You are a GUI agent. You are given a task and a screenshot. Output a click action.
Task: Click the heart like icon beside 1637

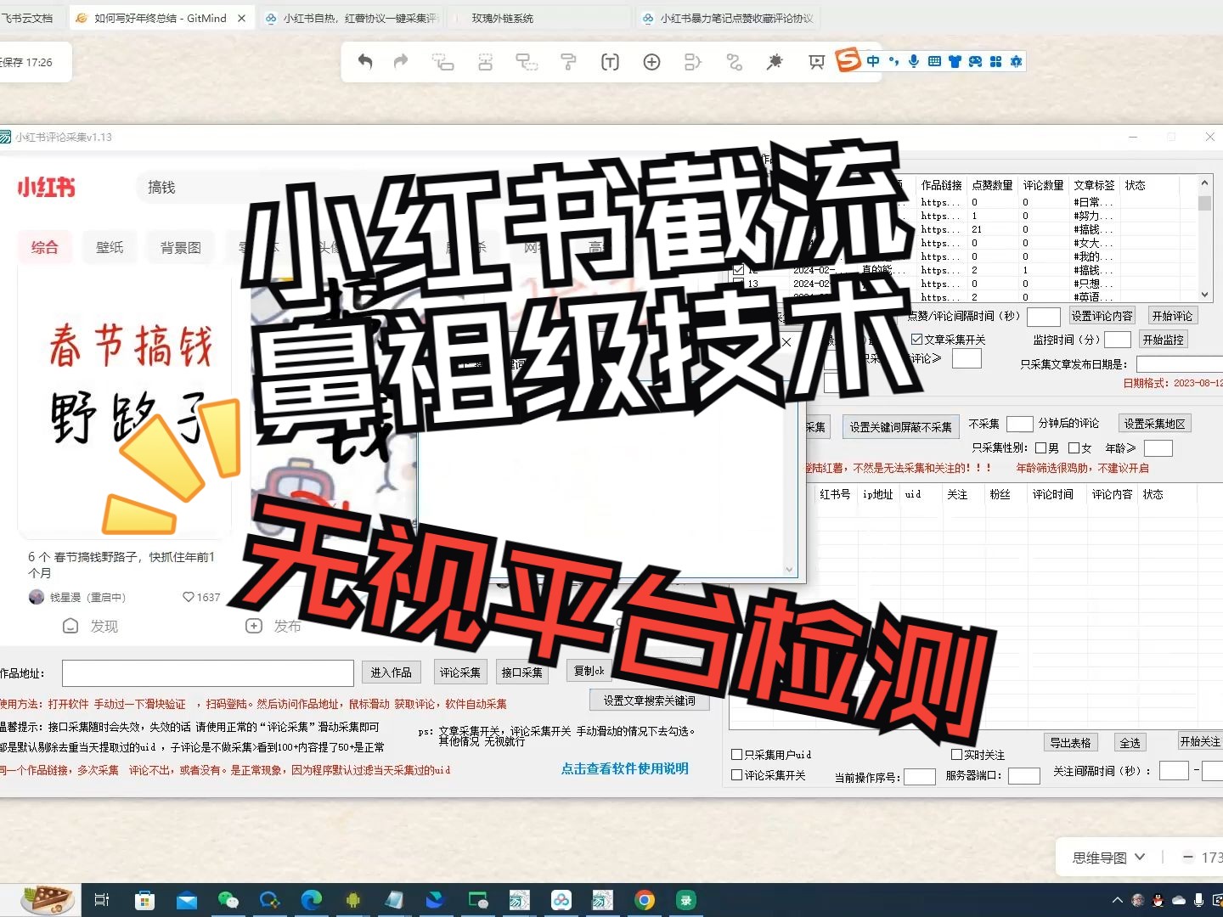pos(188,597)
